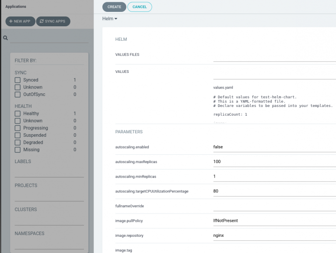Viewport: 336px width, 253px height.
Task: Edit the autoscaling.minReplicas value 1
Action: (274, 177)
